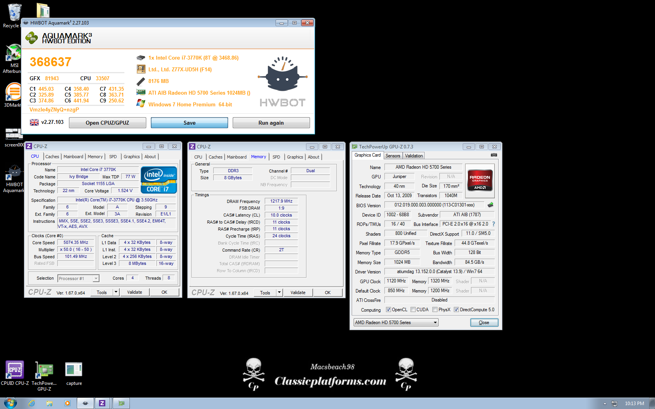
Task: Click the Aquamark score 368637
Action: [51, 62]
